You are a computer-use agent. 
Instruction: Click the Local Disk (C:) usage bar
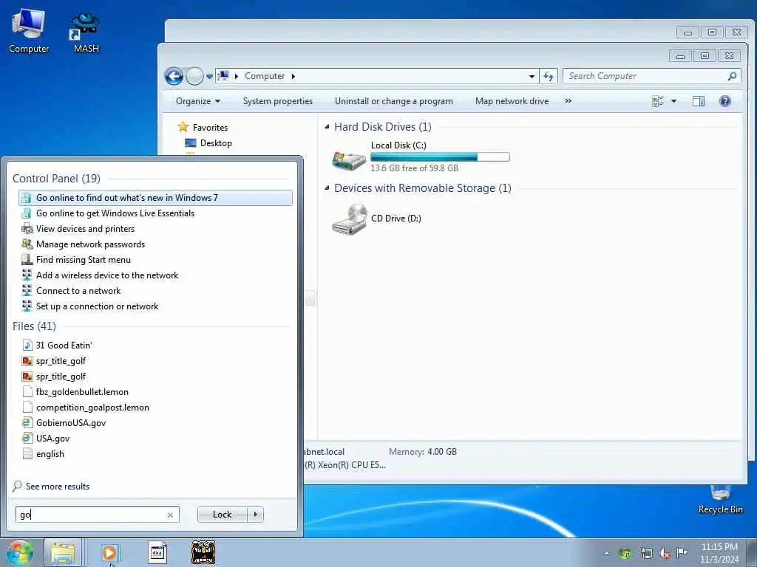[440, 157]
